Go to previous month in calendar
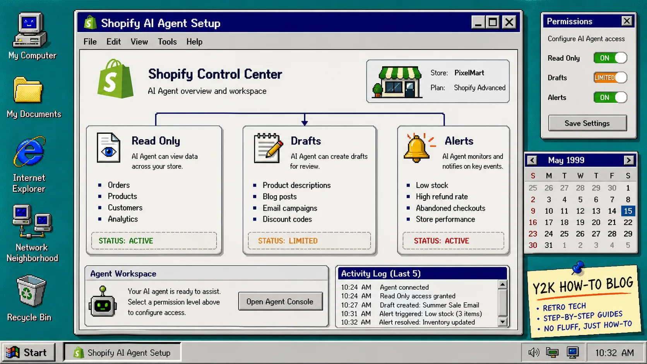 [x=532, y=160]
